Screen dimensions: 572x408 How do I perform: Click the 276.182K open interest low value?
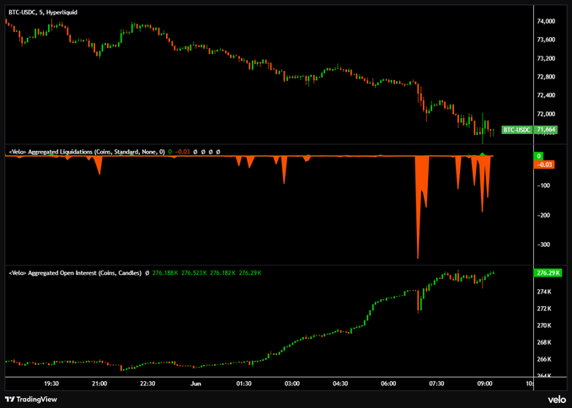(223, 273)
